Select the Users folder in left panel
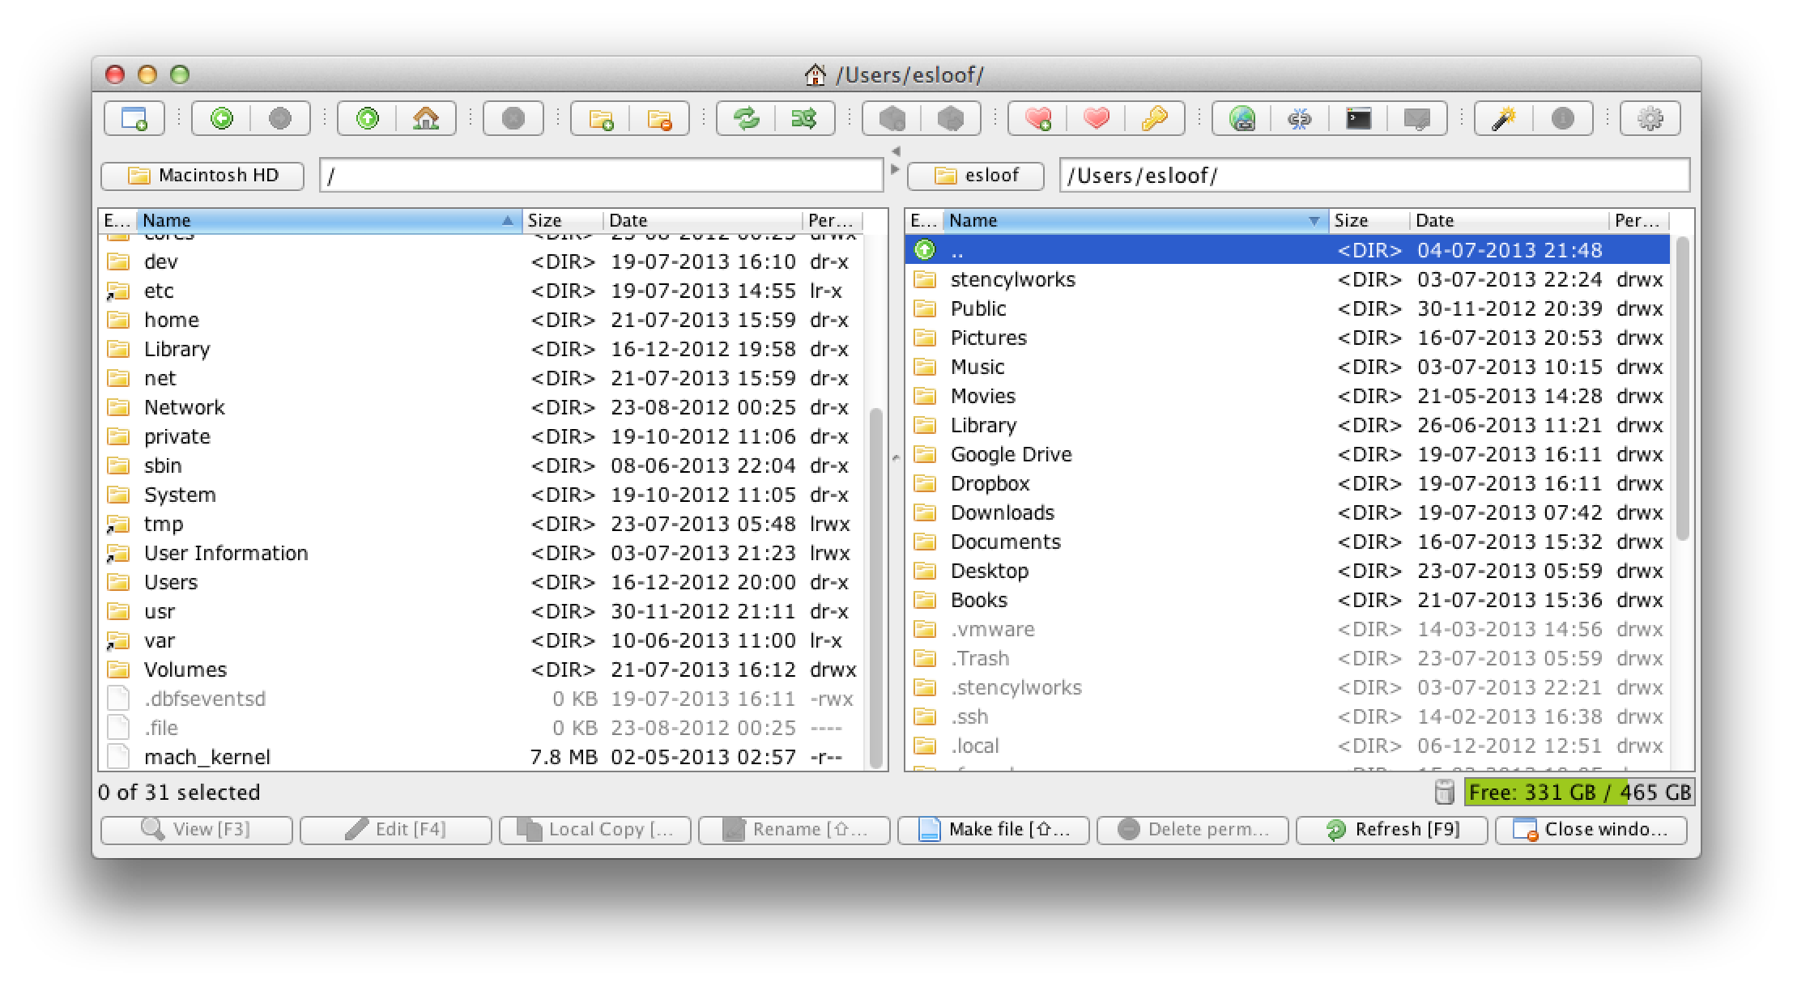 point(482,582)
